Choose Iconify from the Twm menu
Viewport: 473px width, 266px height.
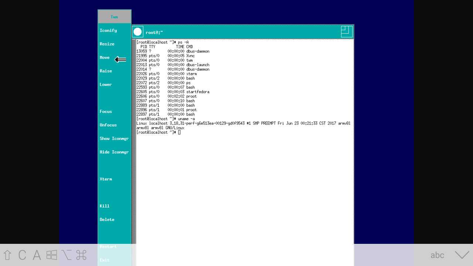point(115,30)
